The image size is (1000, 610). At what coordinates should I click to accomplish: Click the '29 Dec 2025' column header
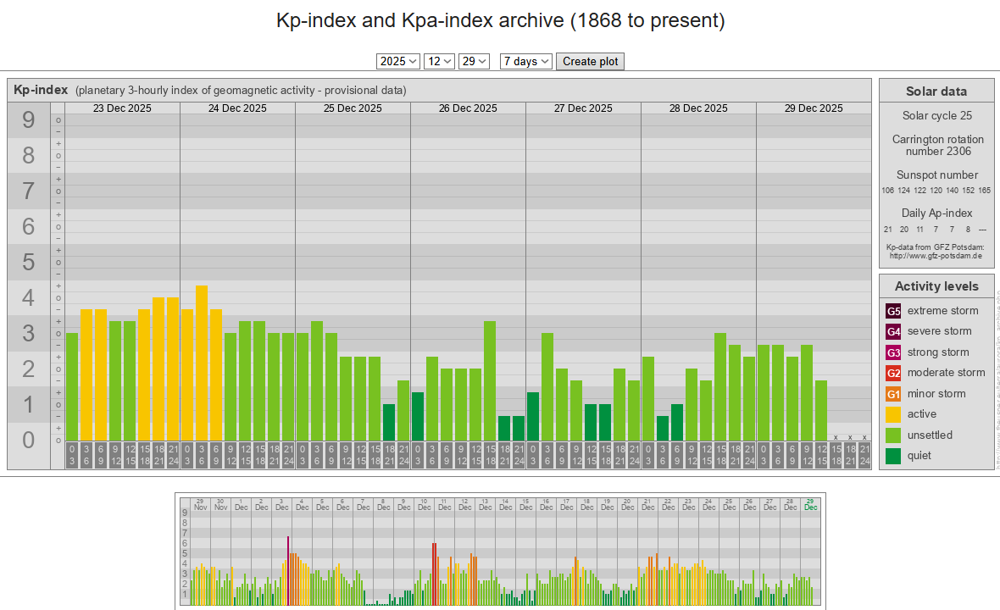tap(814, 108)
